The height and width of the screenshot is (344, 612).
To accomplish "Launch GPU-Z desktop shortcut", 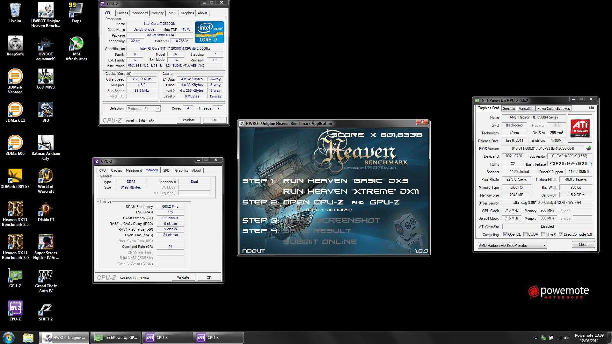I will pos(15,278).
